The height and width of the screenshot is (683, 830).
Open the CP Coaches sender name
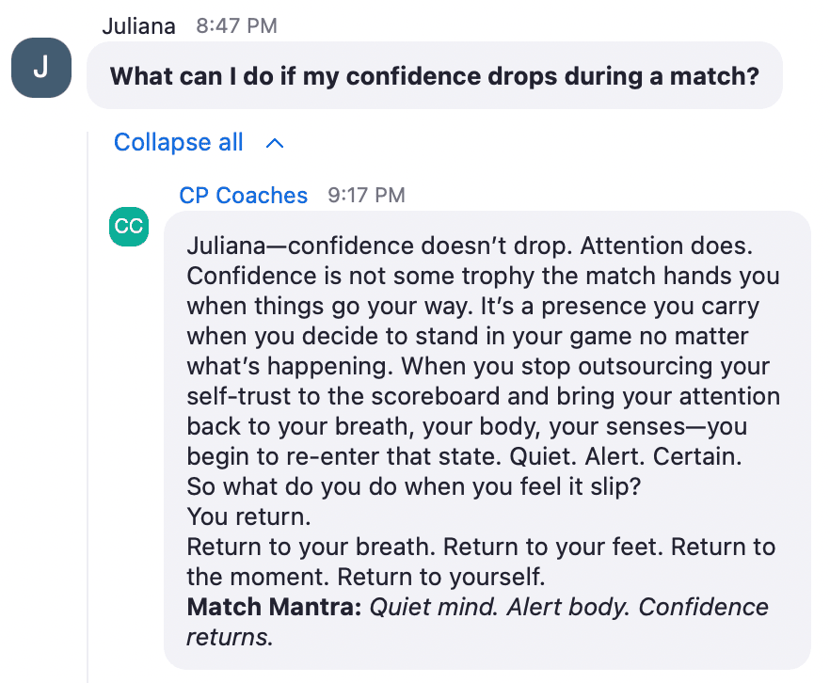point(243,196)
